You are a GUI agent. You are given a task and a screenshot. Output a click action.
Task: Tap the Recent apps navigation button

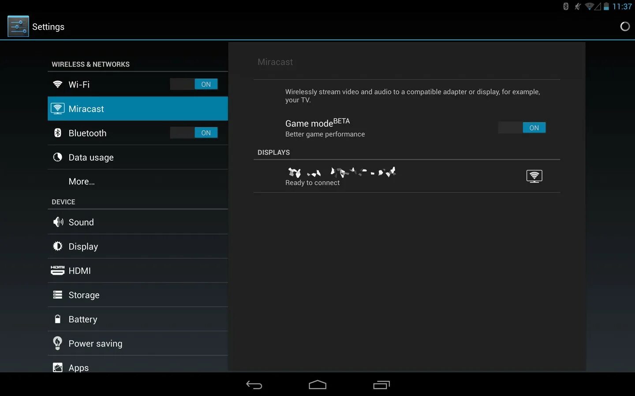click(381, 385)
